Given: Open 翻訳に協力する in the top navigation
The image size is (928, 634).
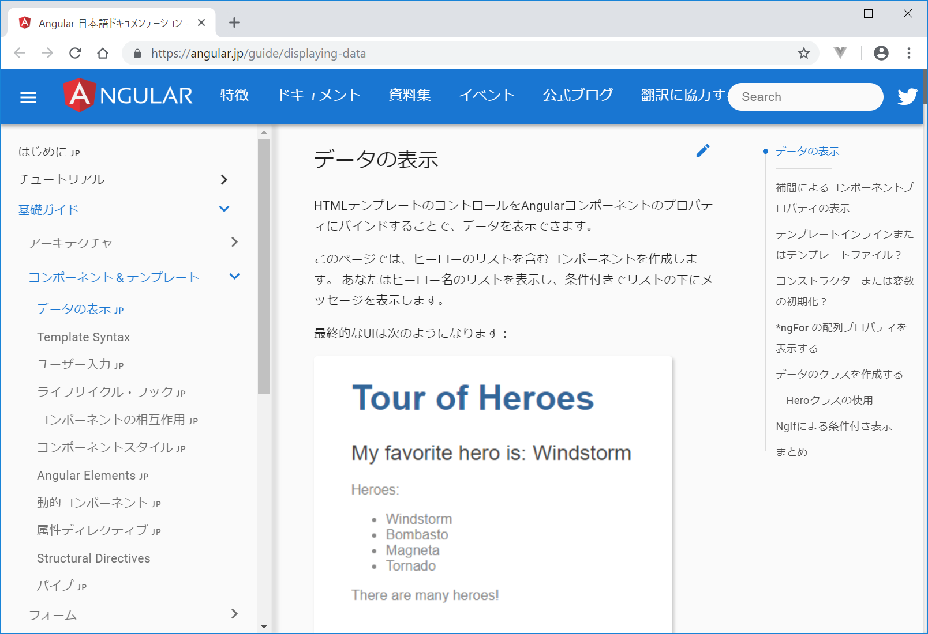Looking at the screenshot, I should coord(683,95).
